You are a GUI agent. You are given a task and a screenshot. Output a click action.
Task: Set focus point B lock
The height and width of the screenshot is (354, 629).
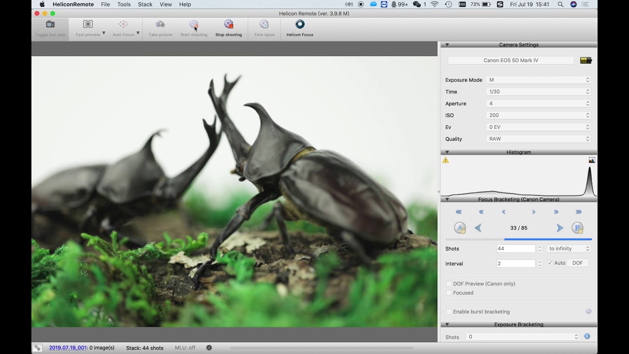[x=577, y=228]
